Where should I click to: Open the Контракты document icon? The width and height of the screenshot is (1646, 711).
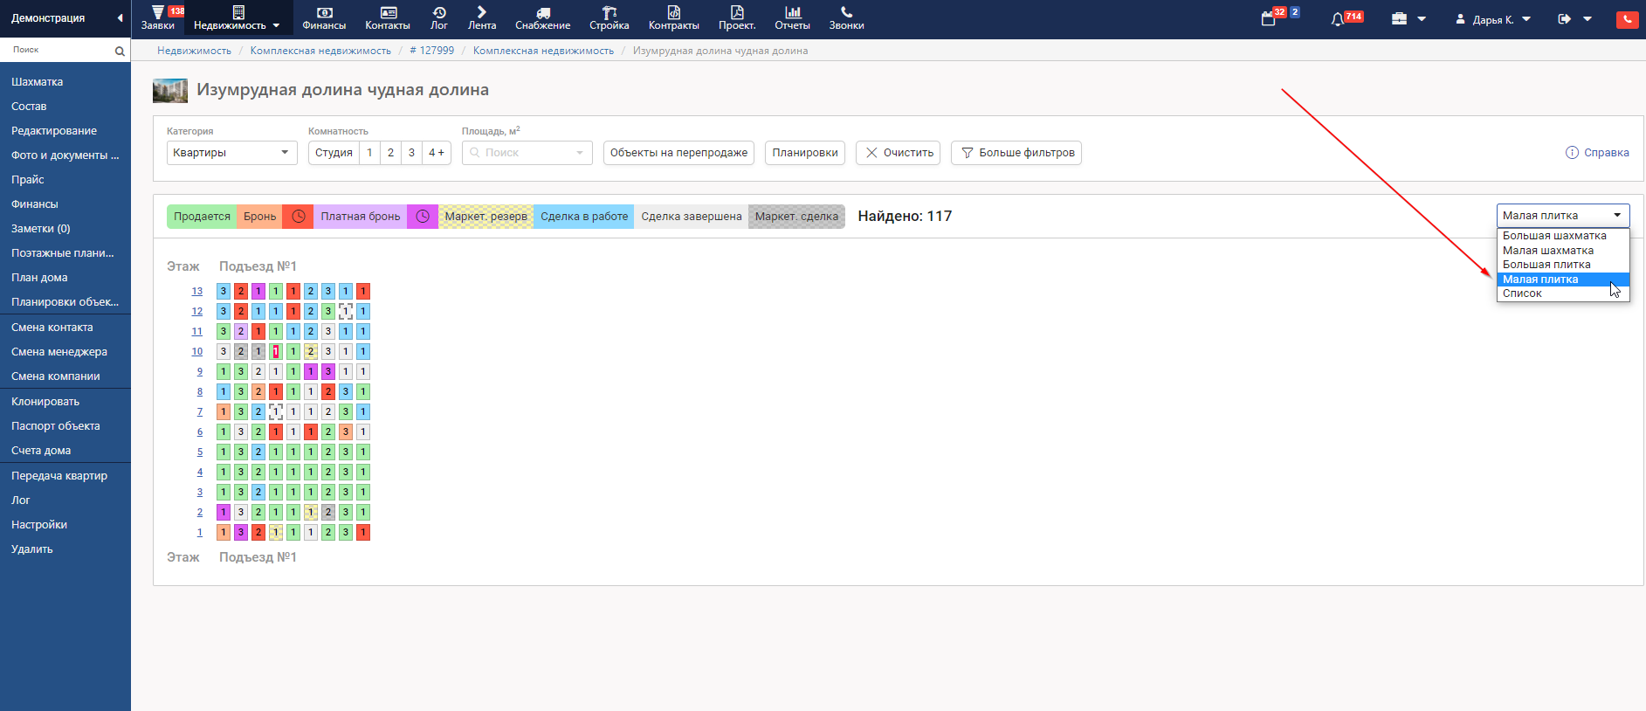[x=674, y=12]
